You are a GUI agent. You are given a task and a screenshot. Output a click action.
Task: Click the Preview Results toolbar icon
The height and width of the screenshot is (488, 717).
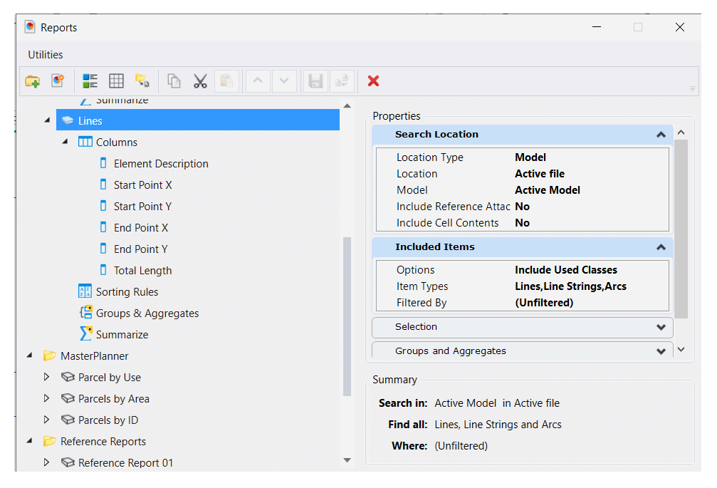coord(90,81)
